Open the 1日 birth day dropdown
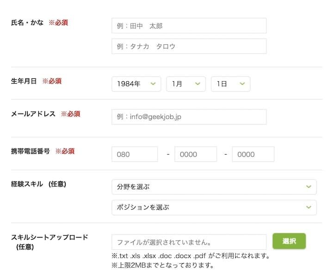 pyautogui.click(x=230, y=84)
